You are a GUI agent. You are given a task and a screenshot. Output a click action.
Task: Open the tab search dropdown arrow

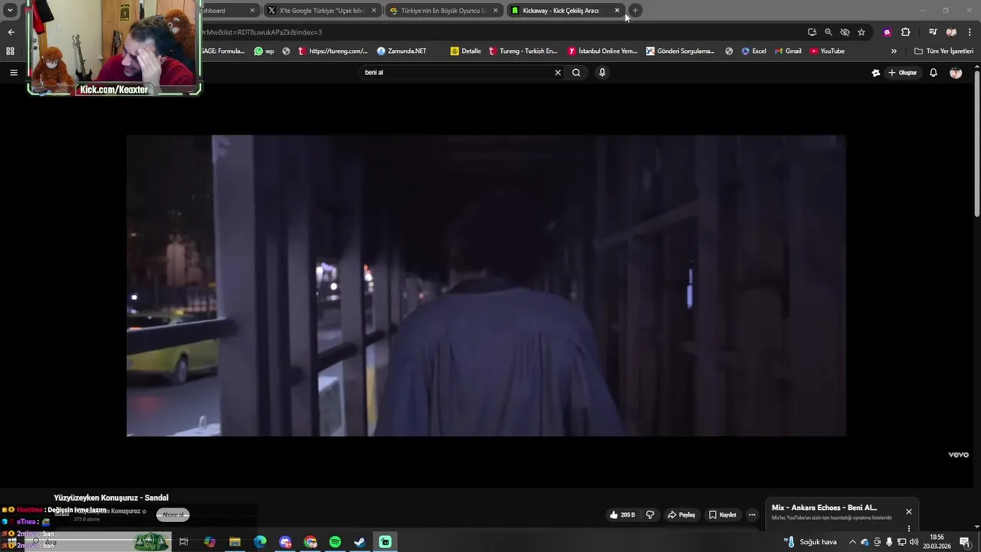pos(11,11)
